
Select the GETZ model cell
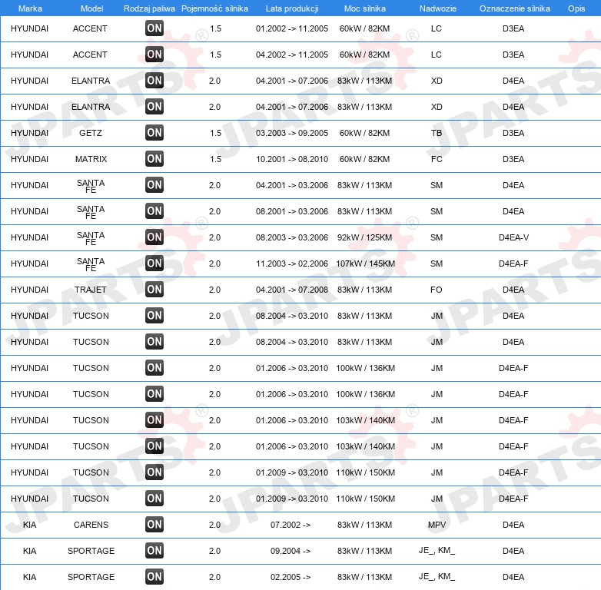click(x=91, y=133)
